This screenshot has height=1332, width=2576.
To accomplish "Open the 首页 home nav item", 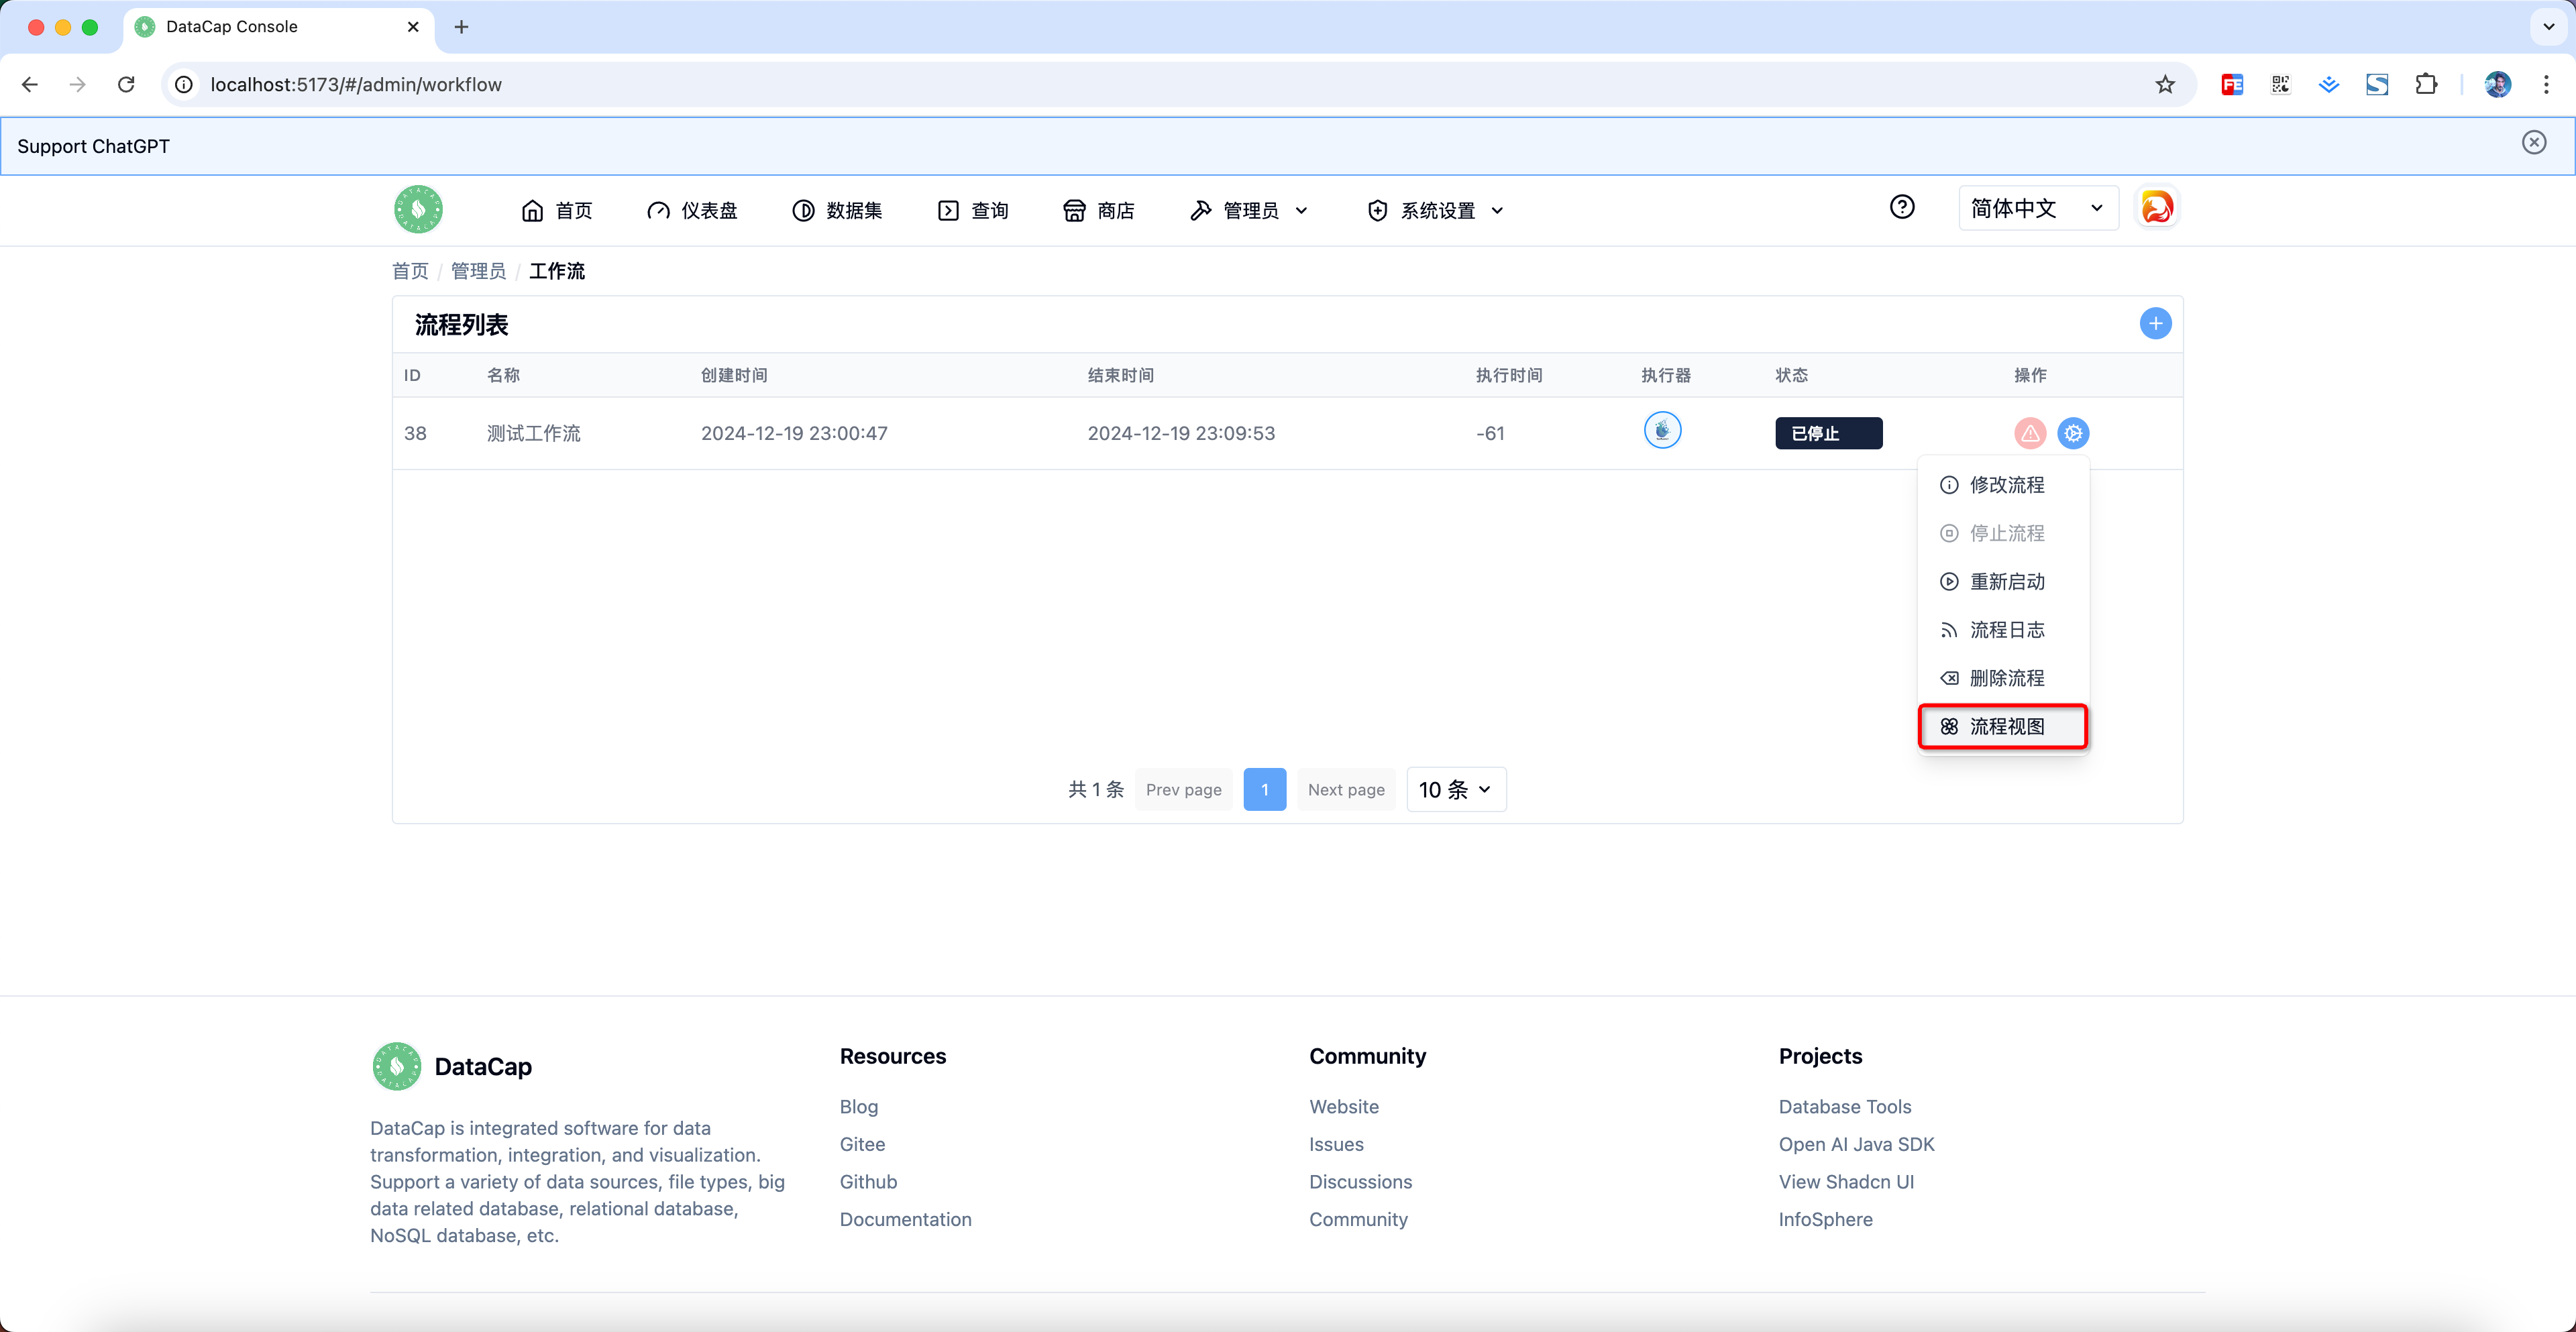I will tap(557, 210).
